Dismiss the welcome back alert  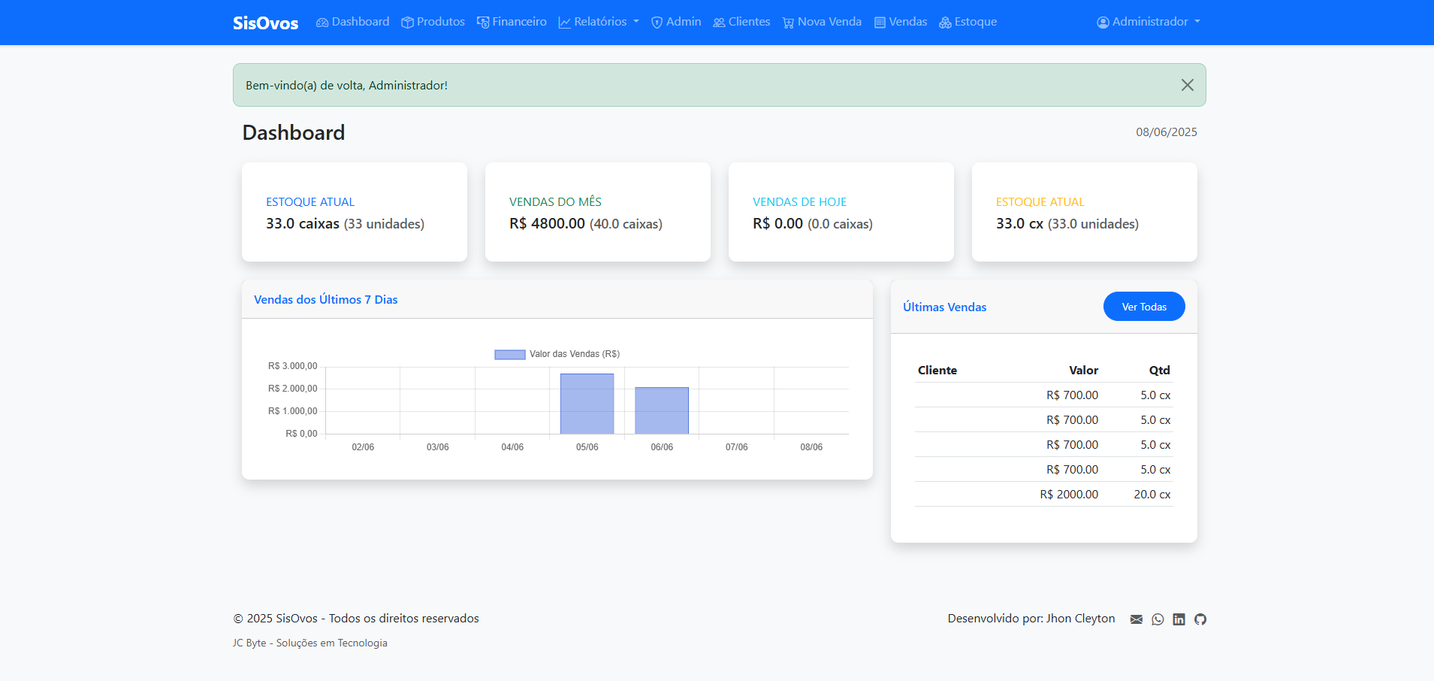point(1187,85)
